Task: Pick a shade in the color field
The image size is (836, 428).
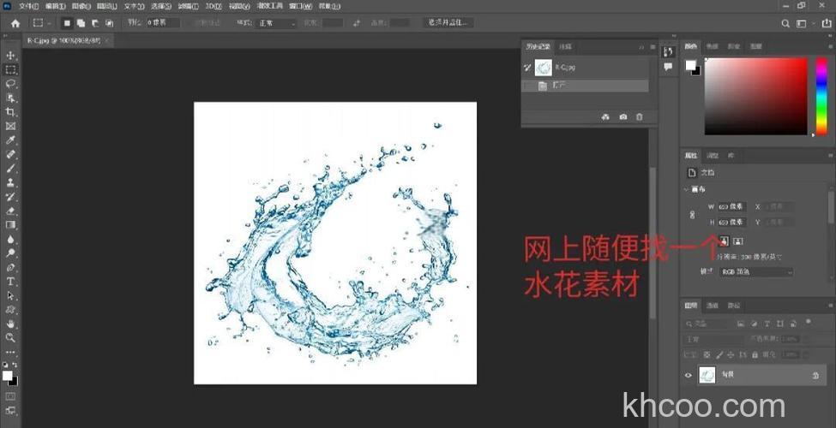Action: coord(756,96)
